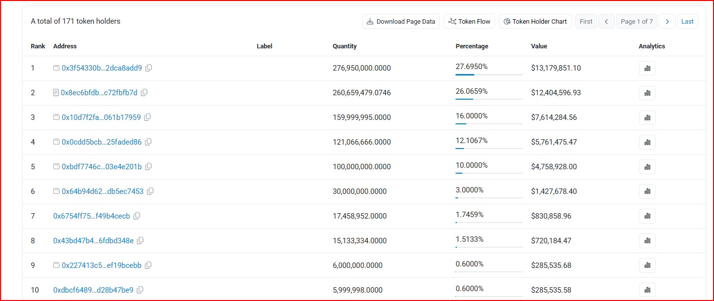The image size is (714, 301).
Task: Click wallet icon beside 0x3f54330b address
Action: (56, 68)
